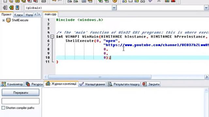Click the Syntax Check checkmark icon
The height and width of the screenshot is (117, 209).
pyautogui.click(x=151, y=1)
